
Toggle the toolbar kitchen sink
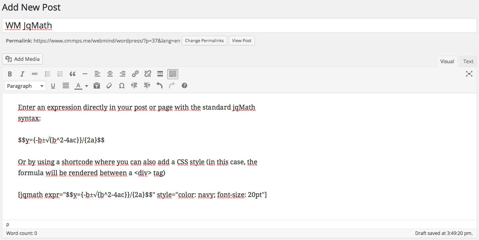click(x=173, y=74)
